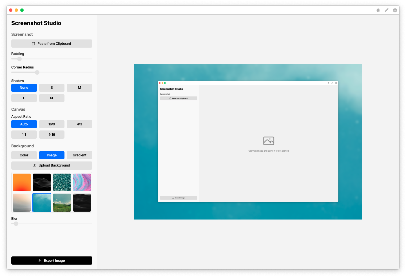The width and height of the screenshot is (406, 277).
Task: Switch background type to Gradient
Action: [x=79, y=155]
